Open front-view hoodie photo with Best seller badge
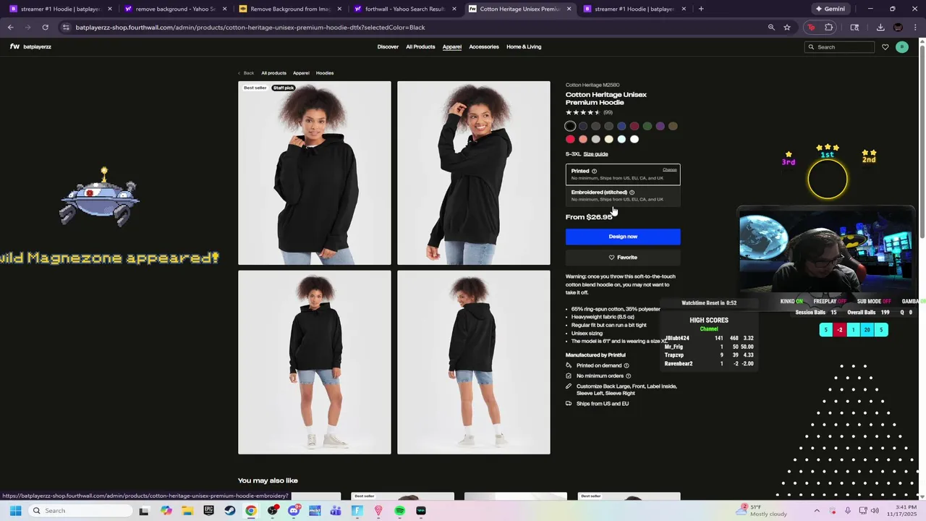 point(315,173)
